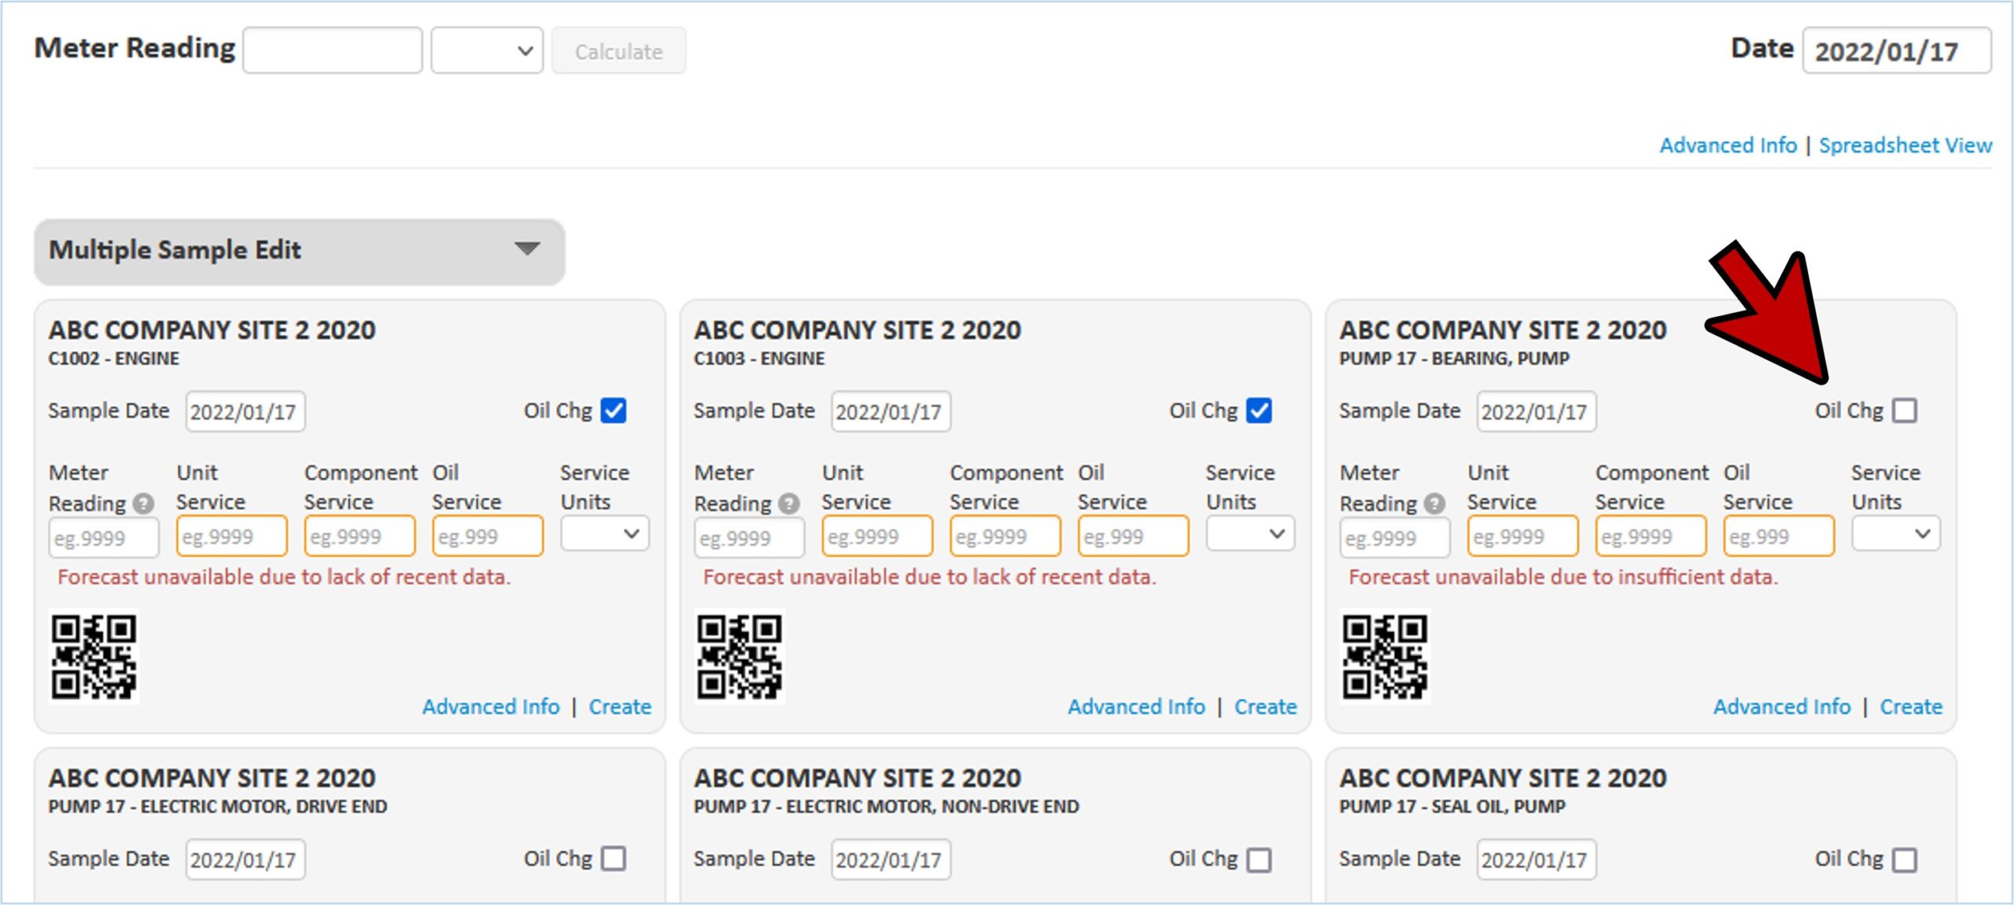
Task: Open the top Advanced Info link
Action: click(x=1728, y=145)
